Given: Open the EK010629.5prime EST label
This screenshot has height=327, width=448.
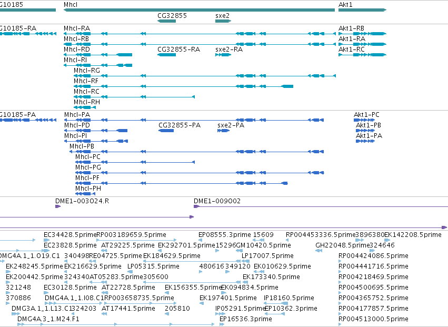Looking at the screenshot, I should [x=282, y=266].
